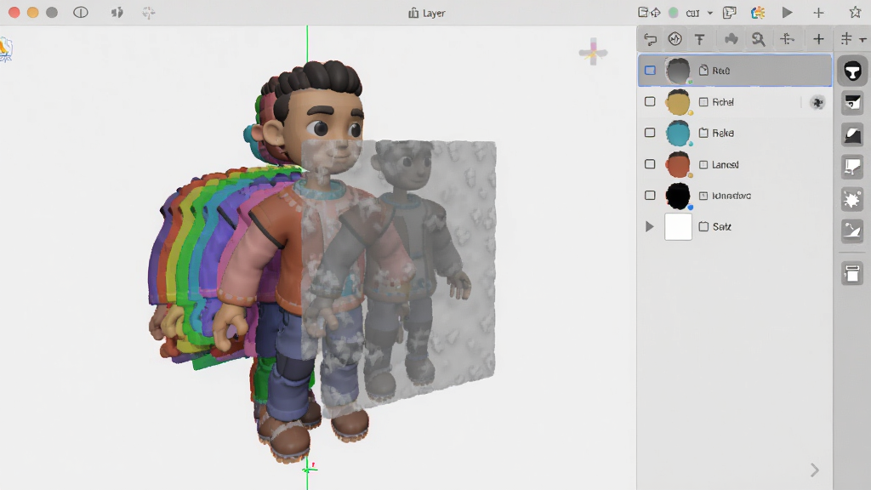Click the star icon in top toolbar

855,12
